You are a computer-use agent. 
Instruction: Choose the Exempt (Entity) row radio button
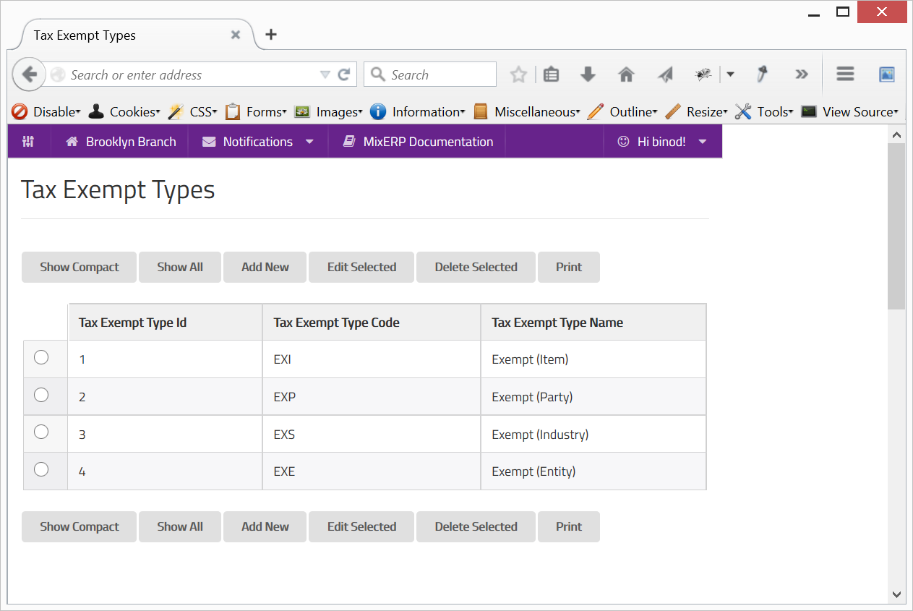41,469
